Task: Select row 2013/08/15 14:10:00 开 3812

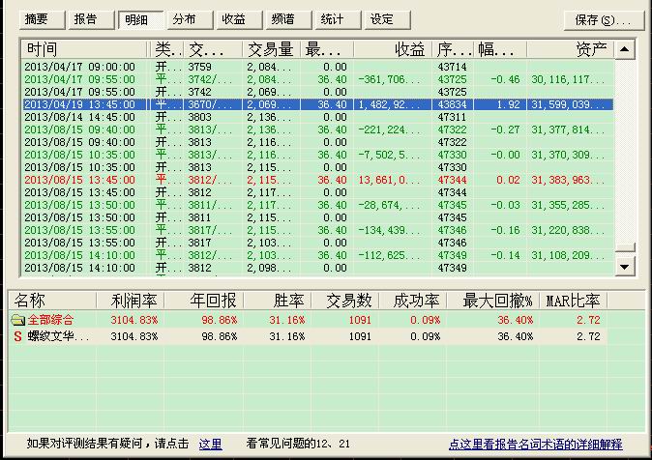Action: [x=318, y=268]
